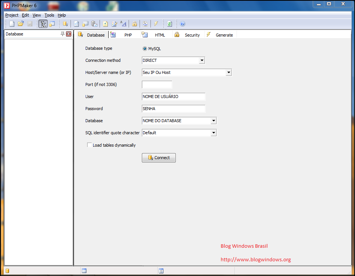This screenshot has height=276, width=355.
Task: Click the edit page with pencil toolbar icon
Action: (114, 24)
